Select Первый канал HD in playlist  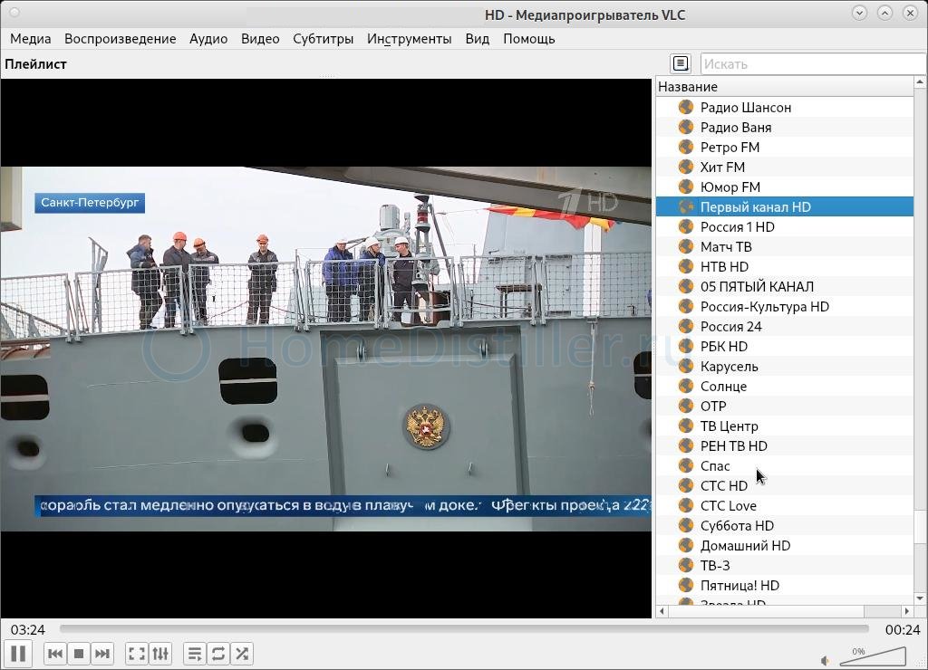[x=785, y=207]
